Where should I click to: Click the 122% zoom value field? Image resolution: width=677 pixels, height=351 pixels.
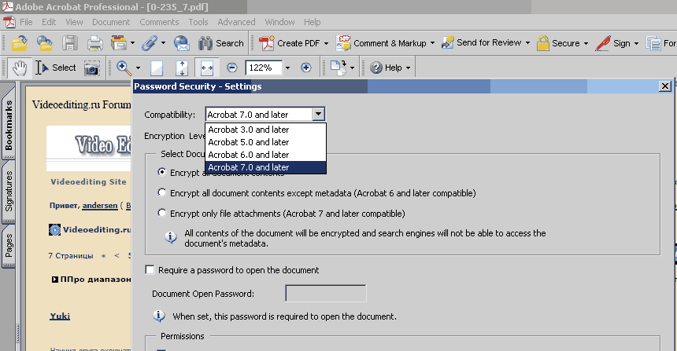[264, 68]
